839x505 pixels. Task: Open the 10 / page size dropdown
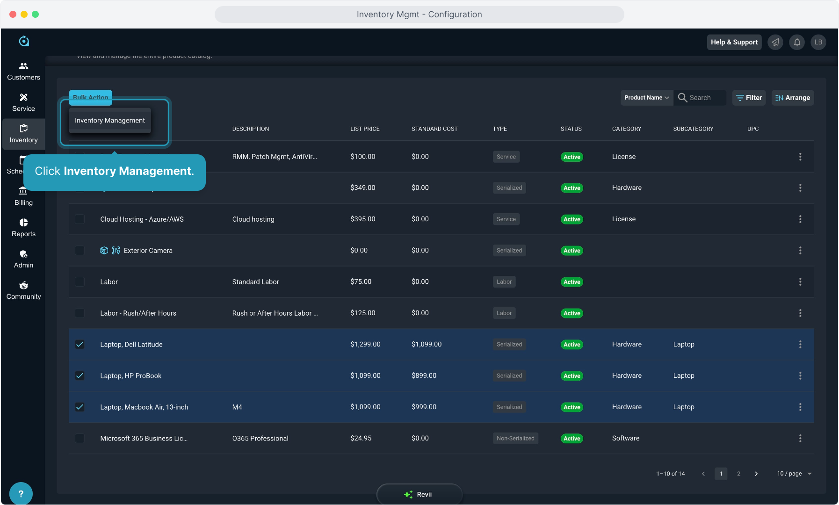pyautogui.click(x=794, y=474)
